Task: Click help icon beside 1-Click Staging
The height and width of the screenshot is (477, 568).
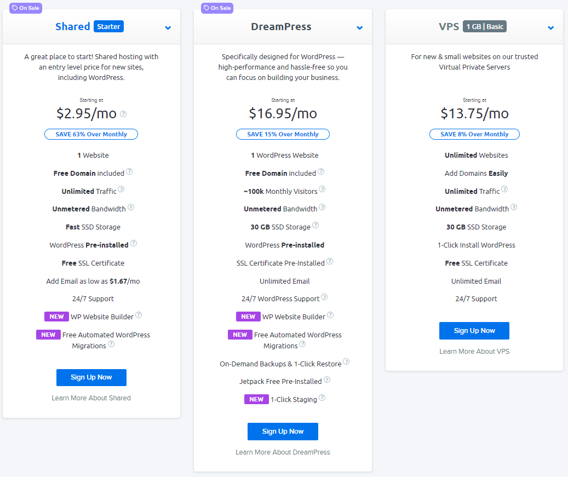Action: pos(322,398)
